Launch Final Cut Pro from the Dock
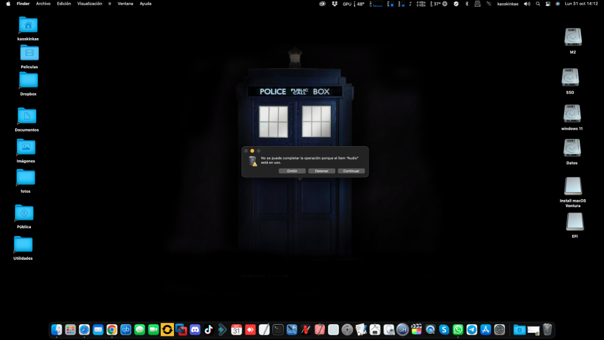Screen dimensions: 604x340 tap(416, 330)
